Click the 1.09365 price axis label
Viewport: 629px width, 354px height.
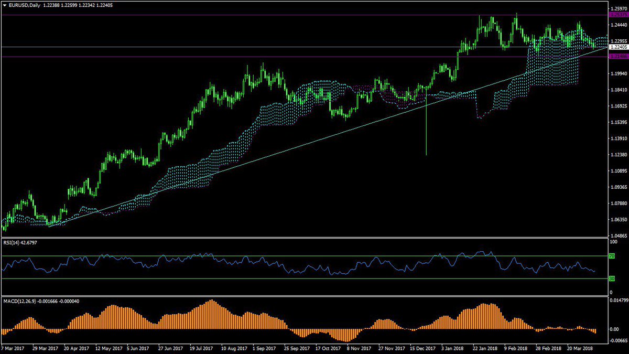tap(618, 187)
